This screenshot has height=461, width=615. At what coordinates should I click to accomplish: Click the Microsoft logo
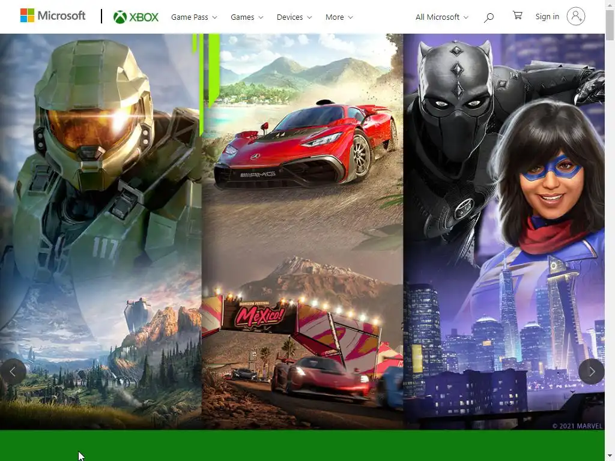(x=53, y=16)
